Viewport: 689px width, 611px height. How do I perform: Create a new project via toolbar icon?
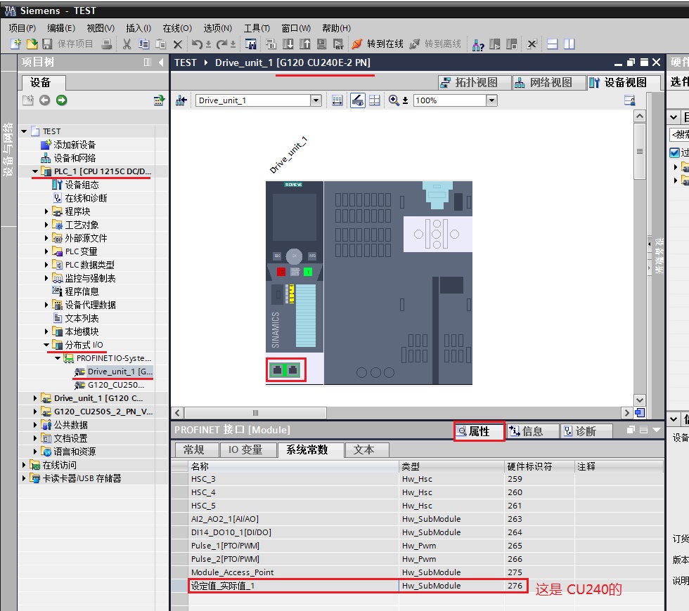point(15,44)
